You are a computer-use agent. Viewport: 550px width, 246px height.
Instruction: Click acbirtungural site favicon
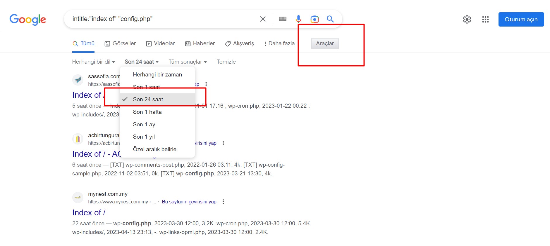click(x=78, y=139)
